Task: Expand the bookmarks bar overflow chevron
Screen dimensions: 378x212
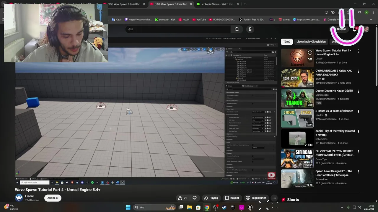Action: click(371, 19)
